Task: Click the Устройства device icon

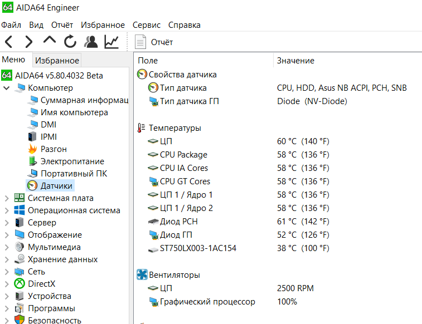Action: [20, 296]
